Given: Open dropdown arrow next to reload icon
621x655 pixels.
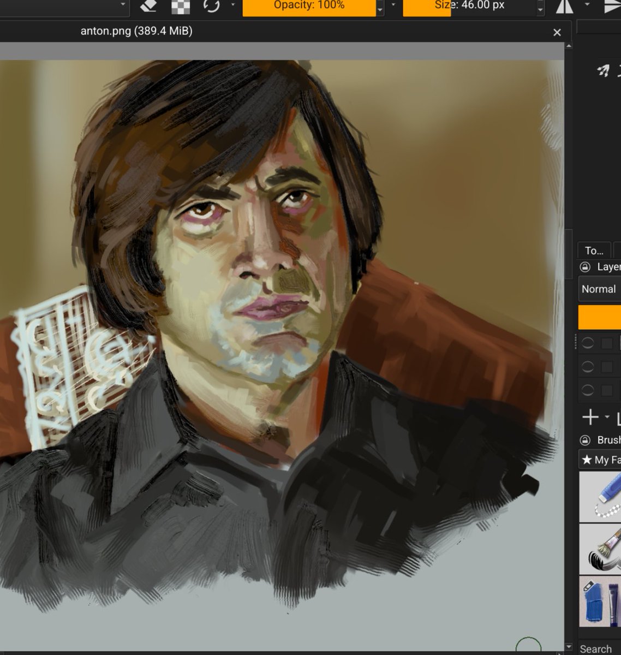Looking at the screenshot, I should click(232, 5).
